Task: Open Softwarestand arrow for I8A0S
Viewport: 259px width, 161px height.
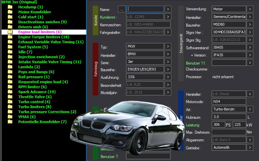Action: [x=250, y=47]
